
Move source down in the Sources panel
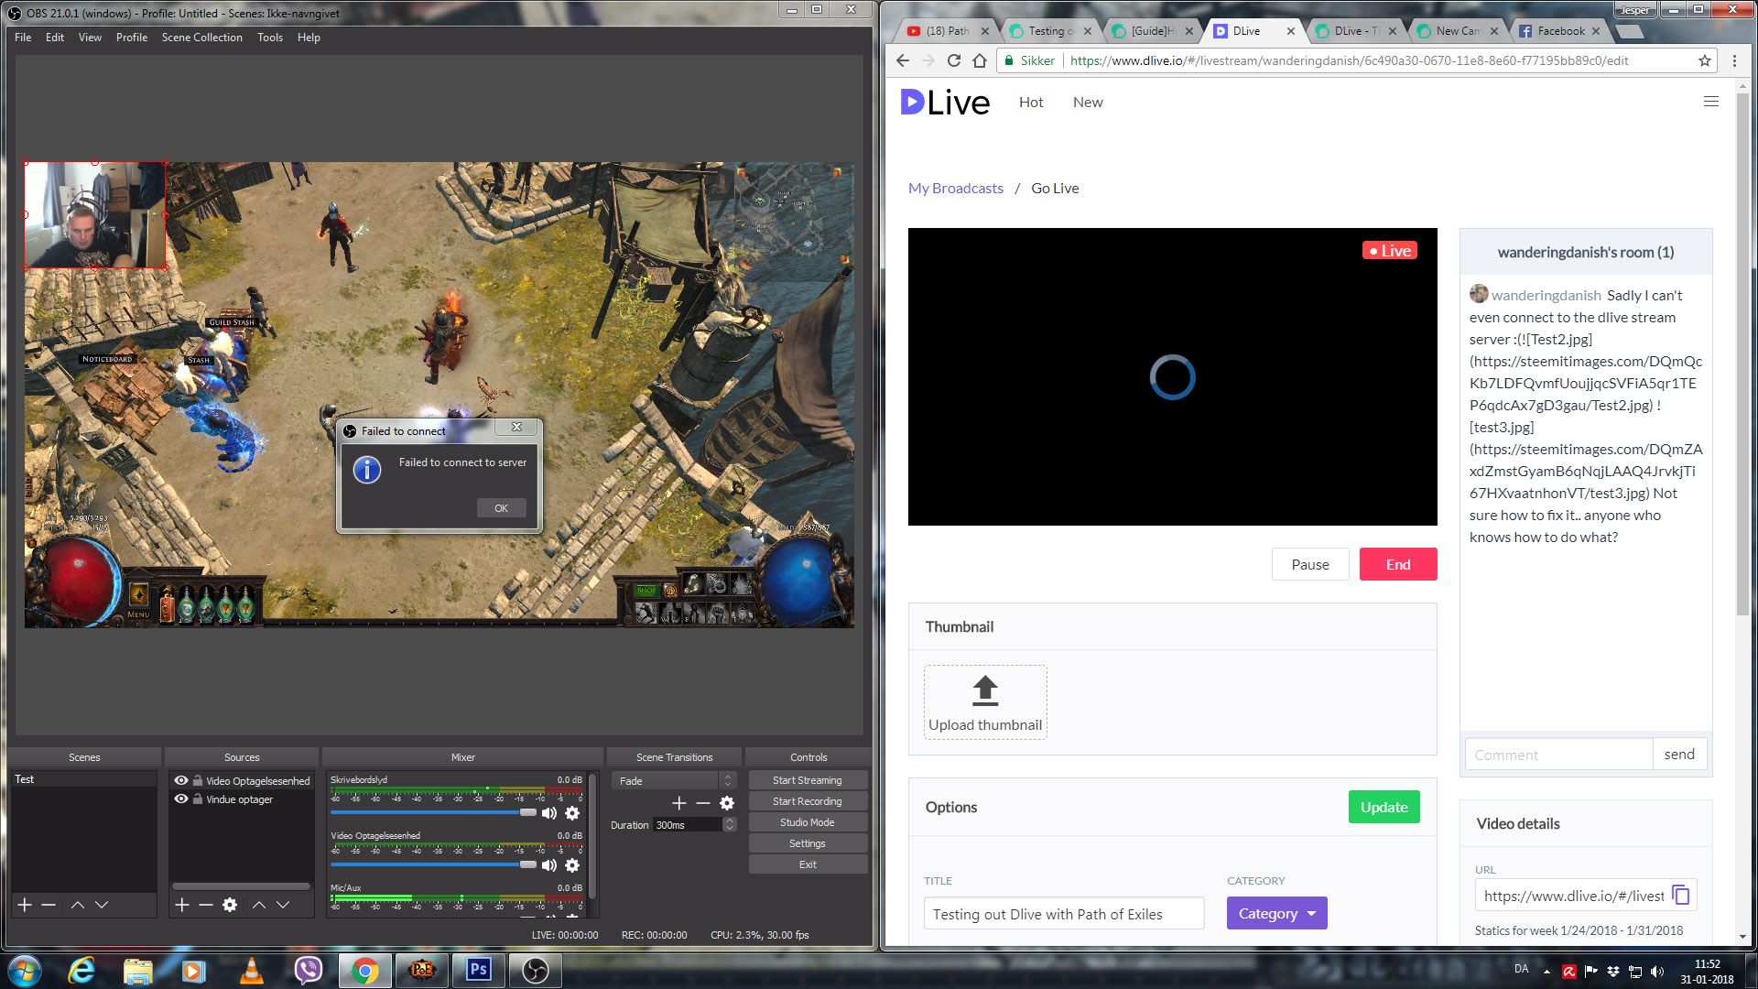[283, 905]
